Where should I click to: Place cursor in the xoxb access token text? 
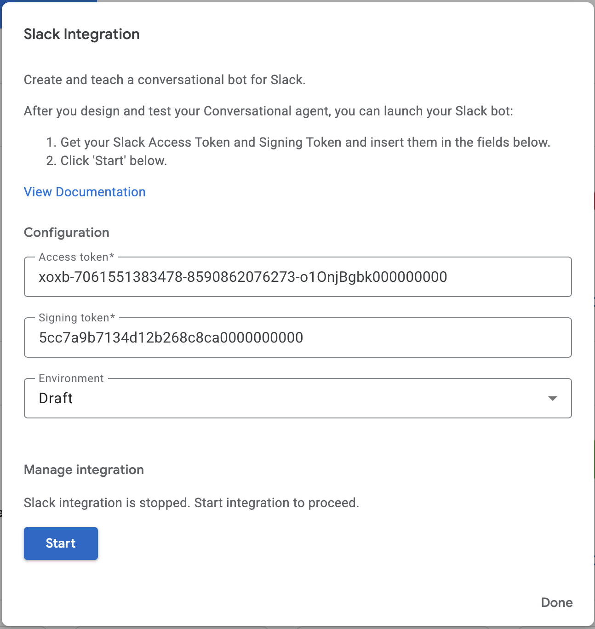[x=243, y=277]
